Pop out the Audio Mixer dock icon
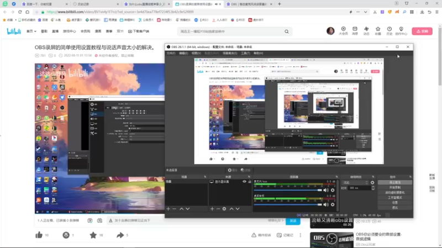This screenshot has width=442, height=248. [x=336, y=177]
